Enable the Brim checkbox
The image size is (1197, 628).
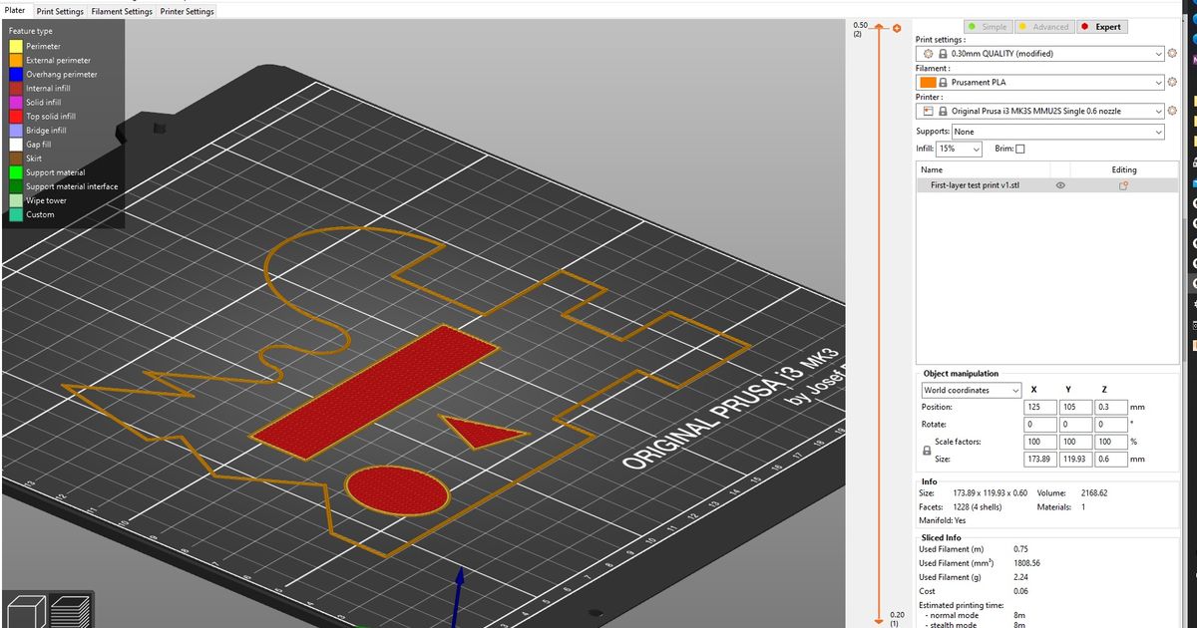pos(1019,150)
